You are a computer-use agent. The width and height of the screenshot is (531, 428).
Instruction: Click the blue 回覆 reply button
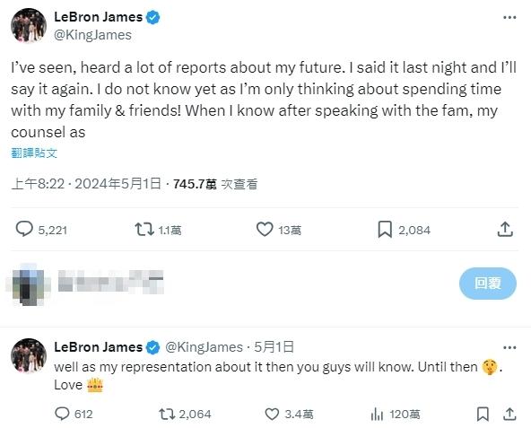(x=488, y=284)
